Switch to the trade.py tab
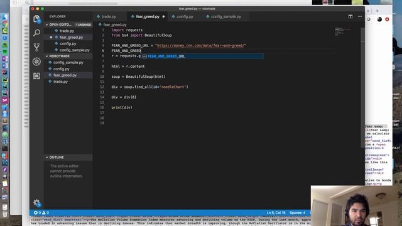 (109, 17)
